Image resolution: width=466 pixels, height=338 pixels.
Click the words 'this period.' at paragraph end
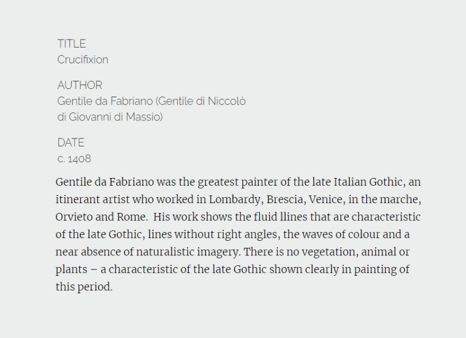[84, 287]
